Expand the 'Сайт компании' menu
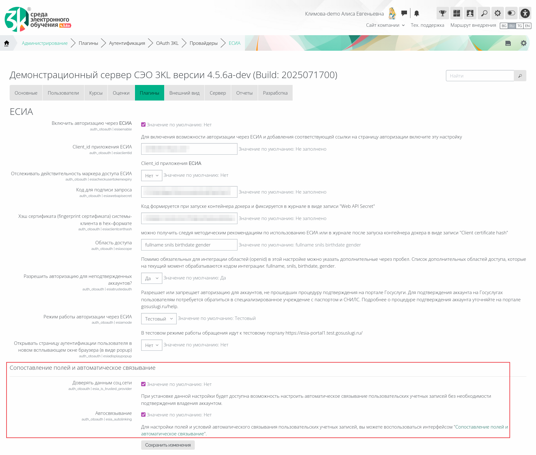536x455 pixels. 385,25
